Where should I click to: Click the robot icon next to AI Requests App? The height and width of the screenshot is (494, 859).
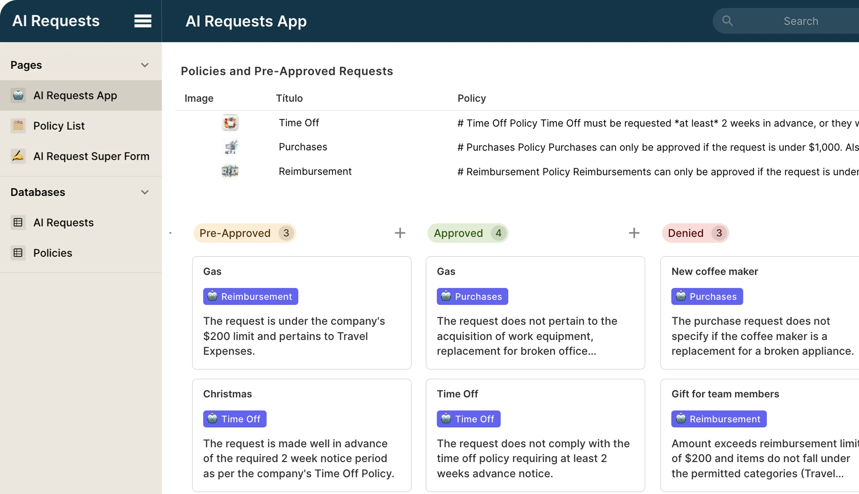click(18, 95)
